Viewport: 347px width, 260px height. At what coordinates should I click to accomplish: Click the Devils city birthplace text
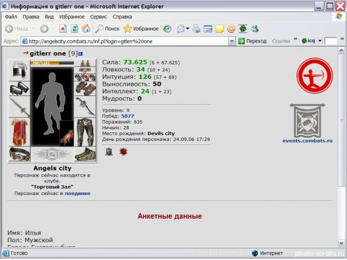[161, 133]
